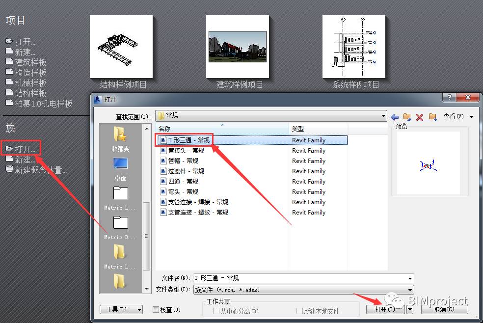
Task: Click the 新建概念体量 cube icon
Action: pos(9,169)
